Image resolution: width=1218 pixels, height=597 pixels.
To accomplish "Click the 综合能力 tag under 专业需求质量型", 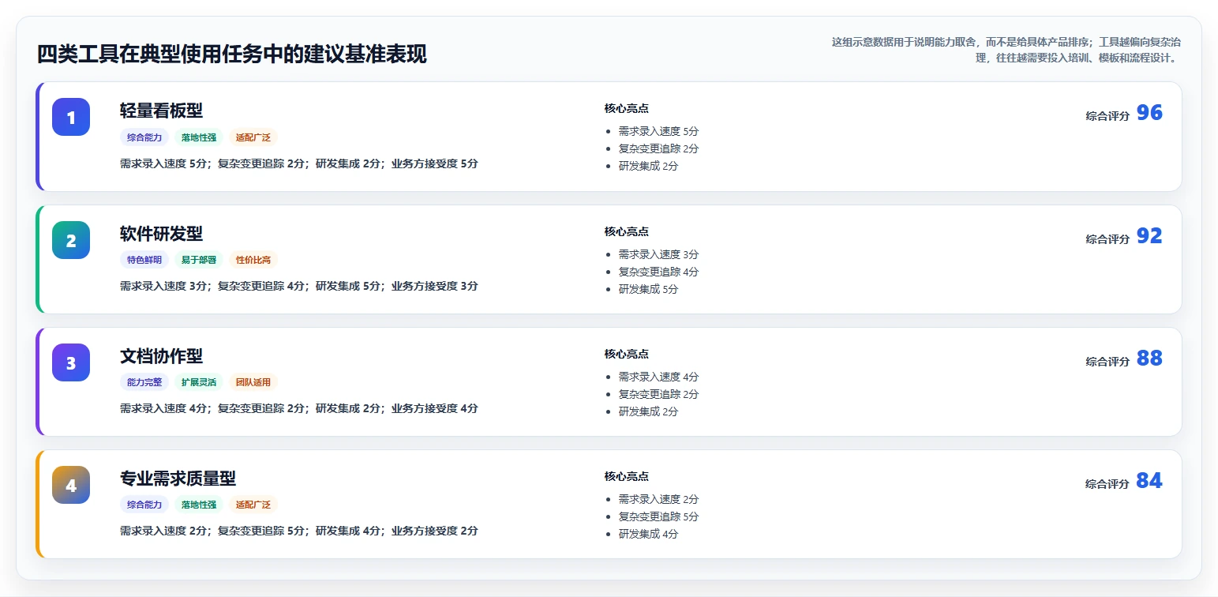I will click(x=144, y=505).
